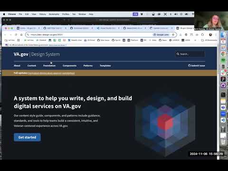The height and width of the screenshot is (171, 228).
Task: Show hidden bookmarks overflow chevron
Action: [x=195, y=40]
